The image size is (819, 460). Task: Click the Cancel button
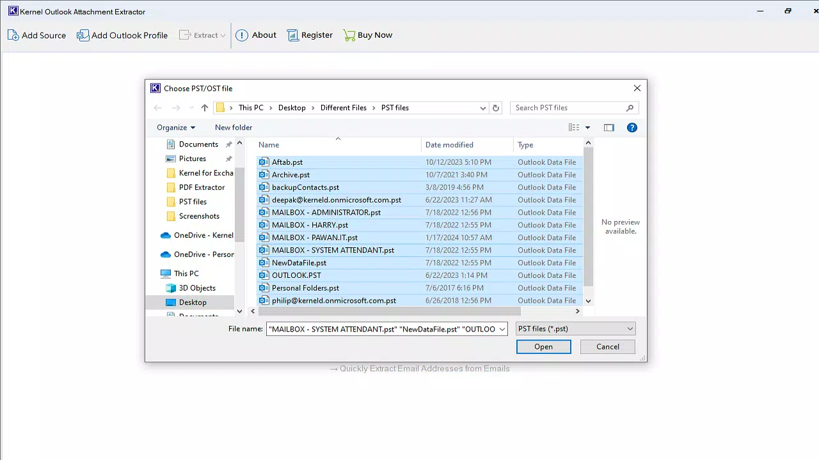(608, 347)
